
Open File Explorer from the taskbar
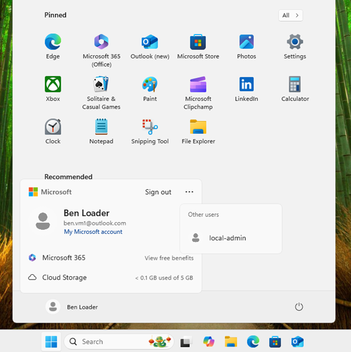(231, 341)
